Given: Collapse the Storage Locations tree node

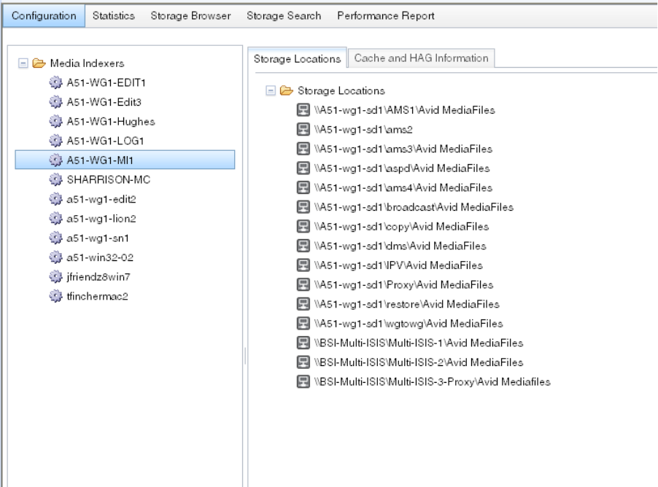Looking at the screenshot, I should (x=271, y=91).
